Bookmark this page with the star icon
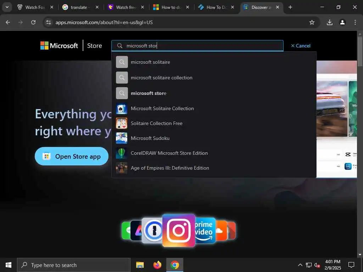 coord(312,22)
